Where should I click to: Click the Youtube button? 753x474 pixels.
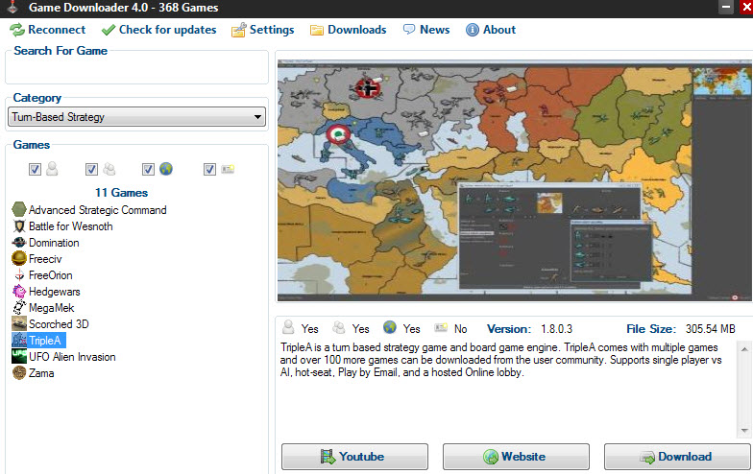[354, 457]
